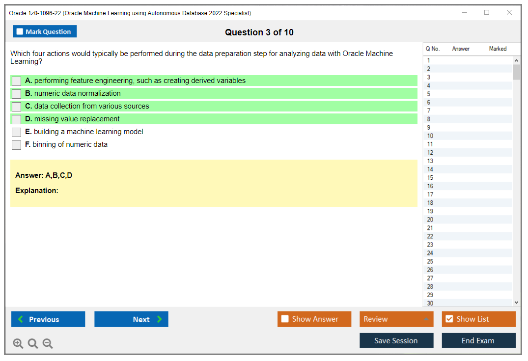Click the End Exam button
This screenshot has height=361, width=528.
[x=478, y=340]
